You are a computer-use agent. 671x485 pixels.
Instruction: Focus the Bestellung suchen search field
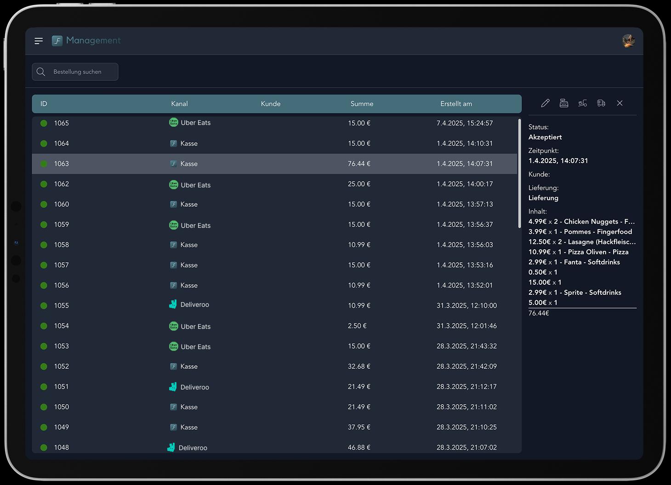[75, 72]
